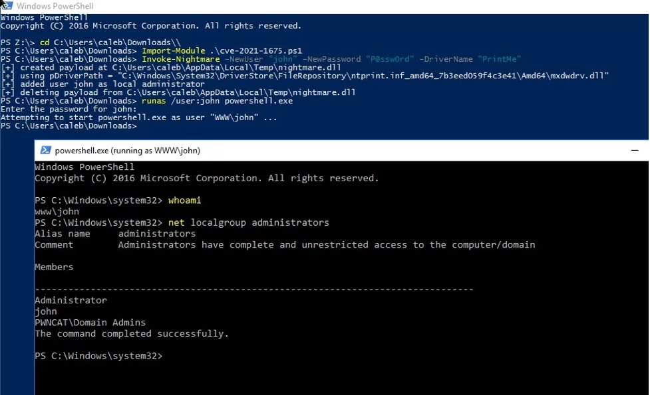Click the 'Comment' row about Administrators access
The width and height of the screenshot is (650, 395).
click(x=285, y=245)
